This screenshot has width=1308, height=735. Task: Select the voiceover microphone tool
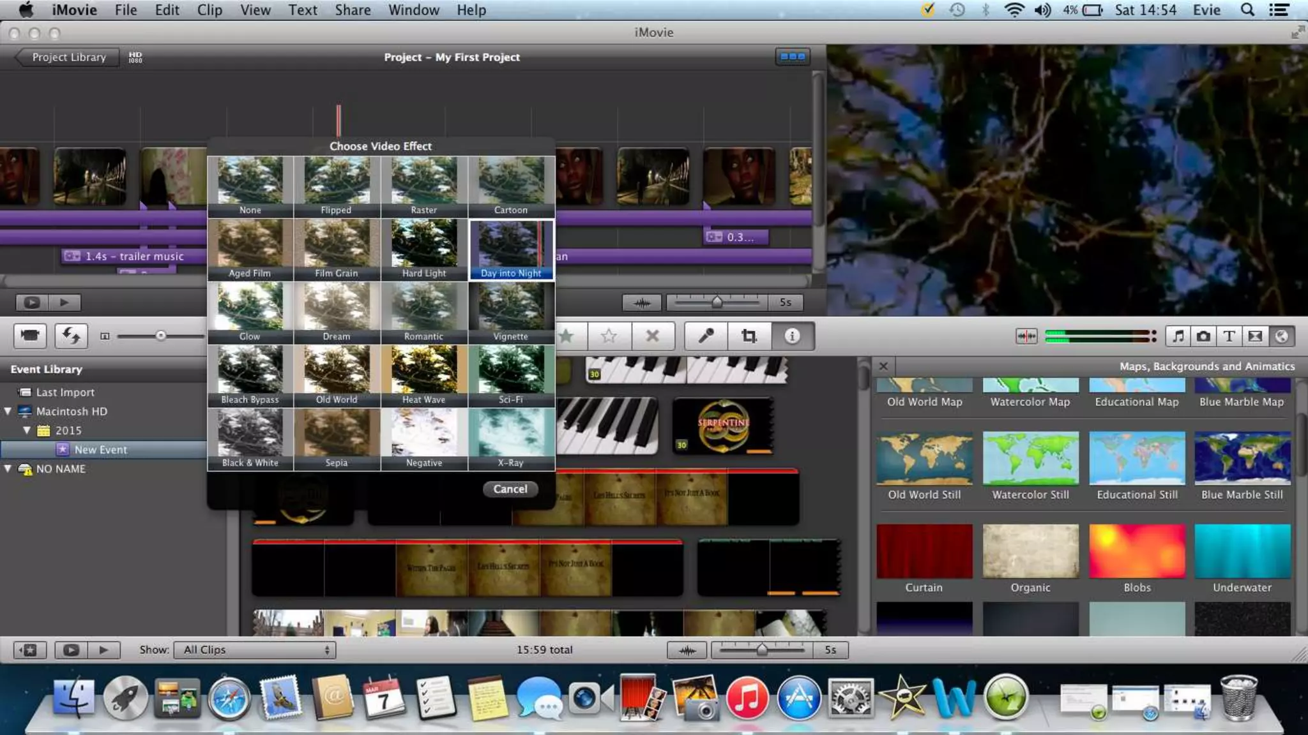click(706, 336)
